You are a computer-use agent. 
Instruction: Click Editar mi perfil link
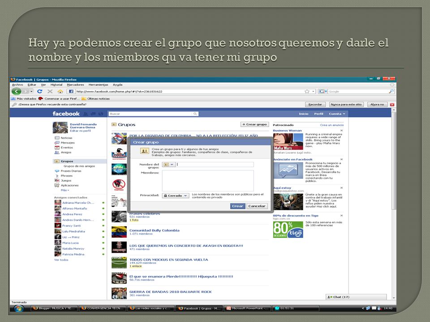pyautogui.click(x=80, y=131)
